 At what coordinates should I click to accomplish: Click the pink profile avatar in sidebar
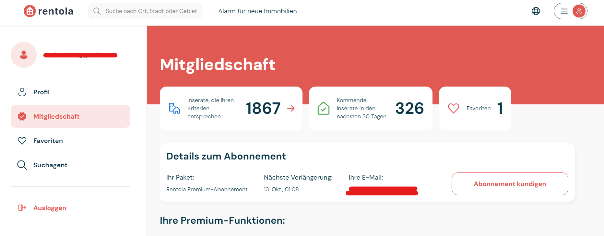click(x=24, y=55)
